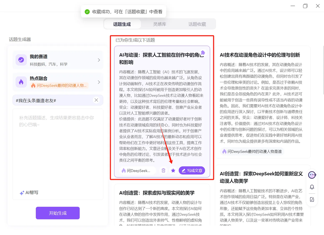Select the 话题生成 tab
This screenshot has width=324, height=235.
122,24
